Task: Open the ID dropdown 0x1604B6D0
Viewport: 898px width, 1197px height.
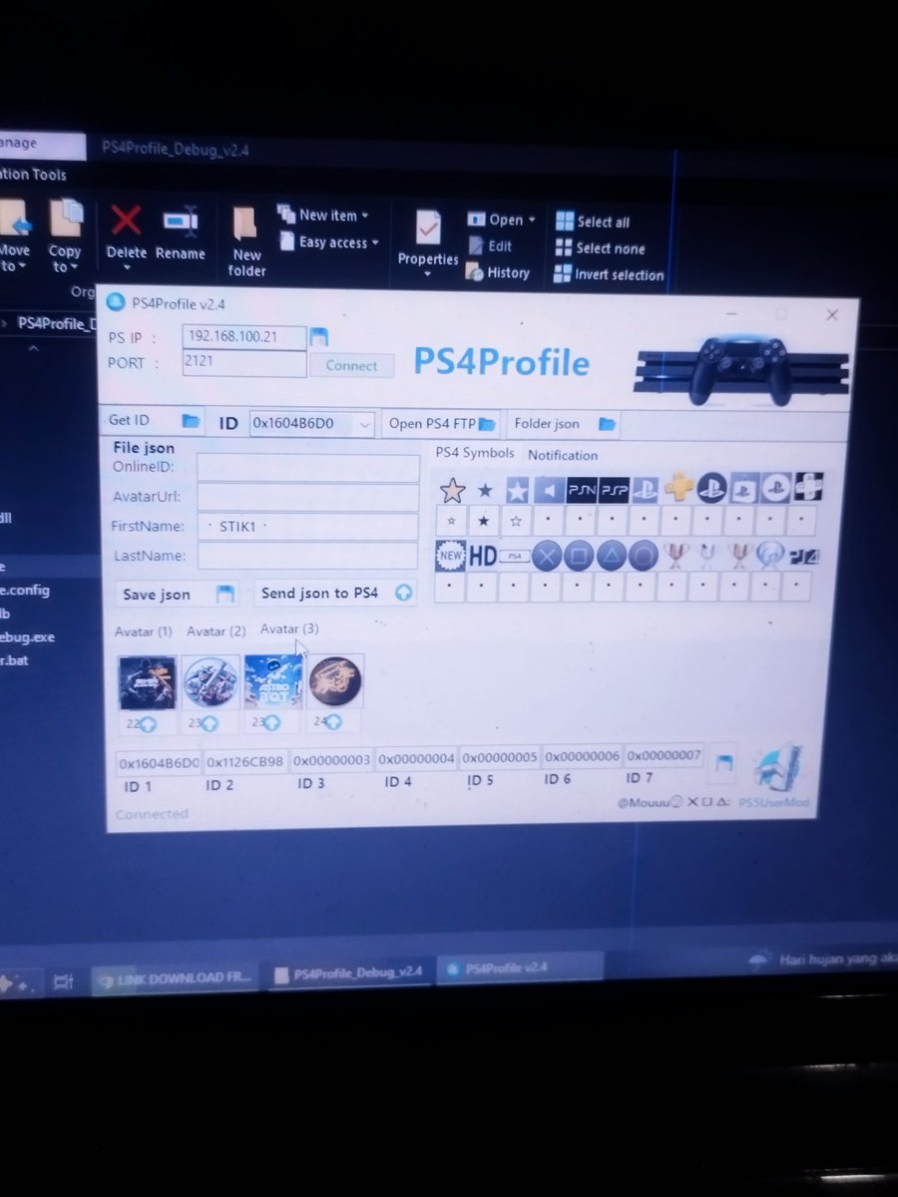Action: tap(311, 424)
